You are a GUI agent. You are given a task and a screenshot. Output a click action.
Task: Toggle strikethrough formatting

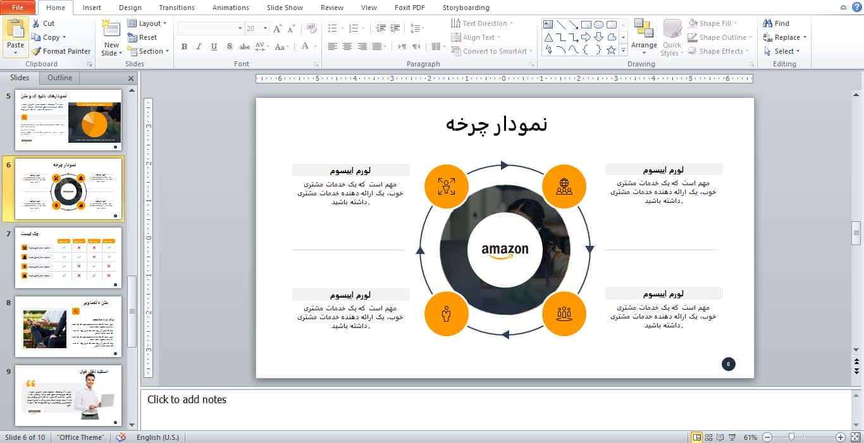pos(244,46)
